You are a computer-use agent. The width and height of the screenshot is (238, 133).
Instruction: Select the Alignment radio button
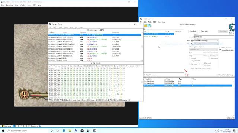[203, 63]
